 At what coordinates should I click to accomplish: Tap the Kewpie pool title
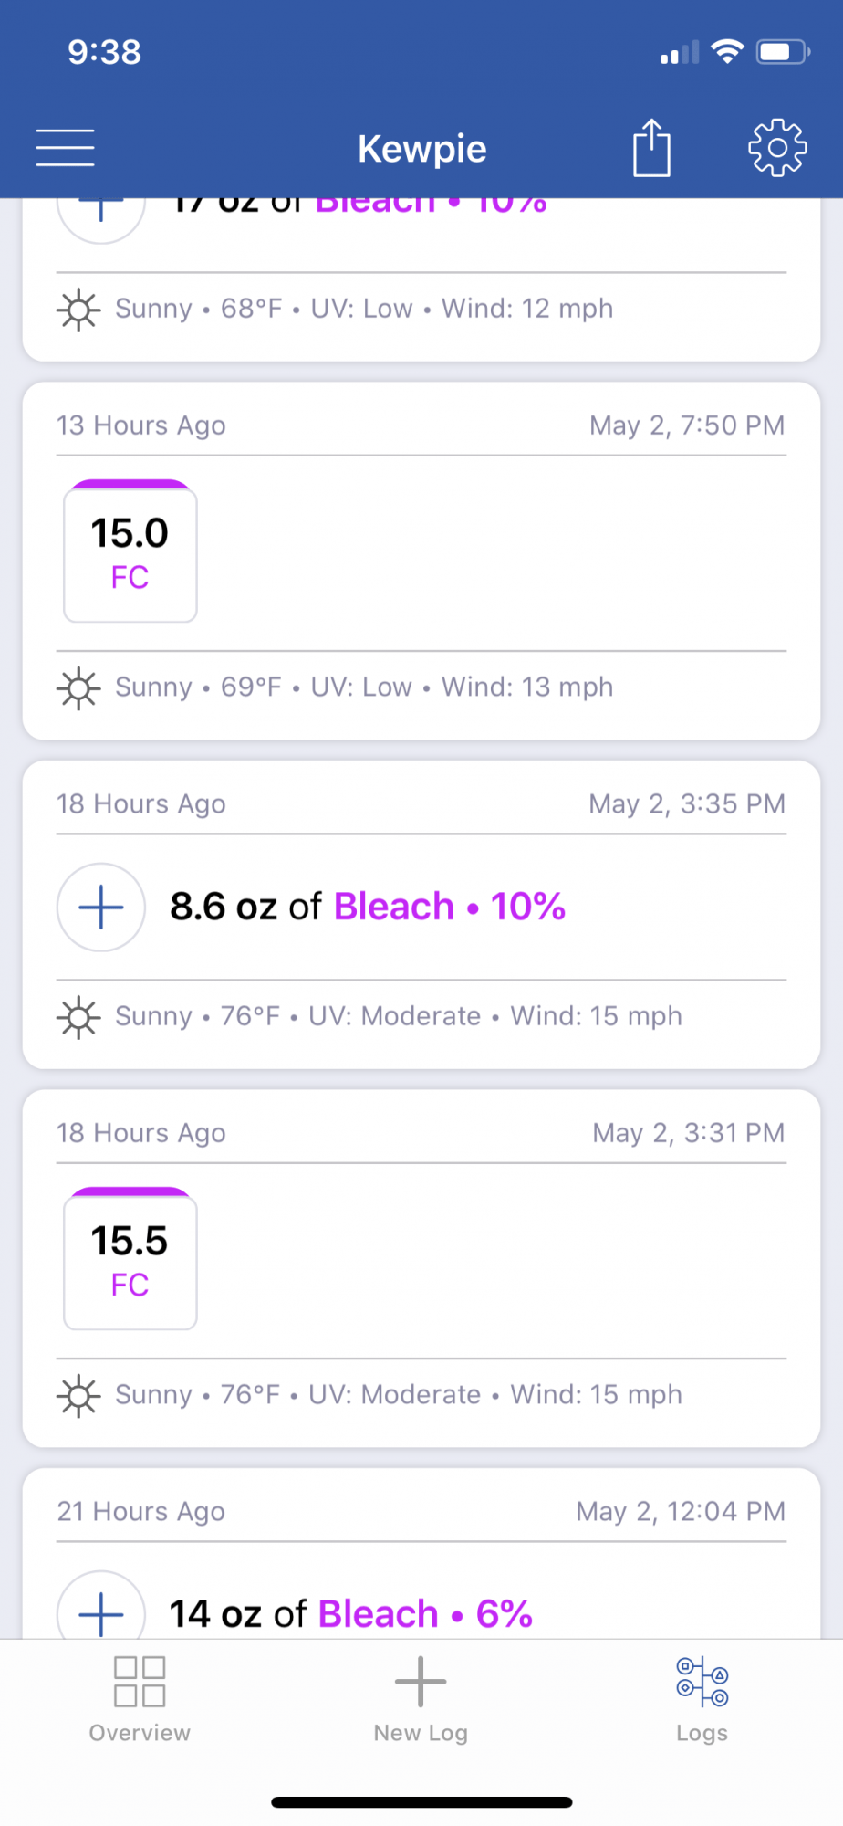coord(422,149)
